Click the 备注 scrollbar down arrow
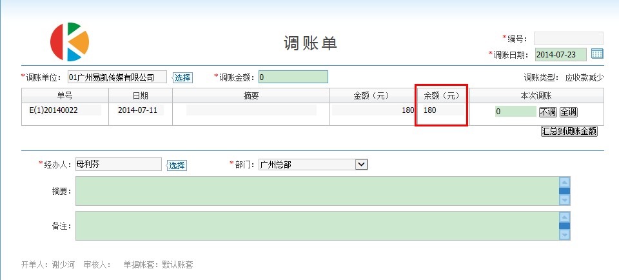Viewport: 619px width, 280px height. 564,235
